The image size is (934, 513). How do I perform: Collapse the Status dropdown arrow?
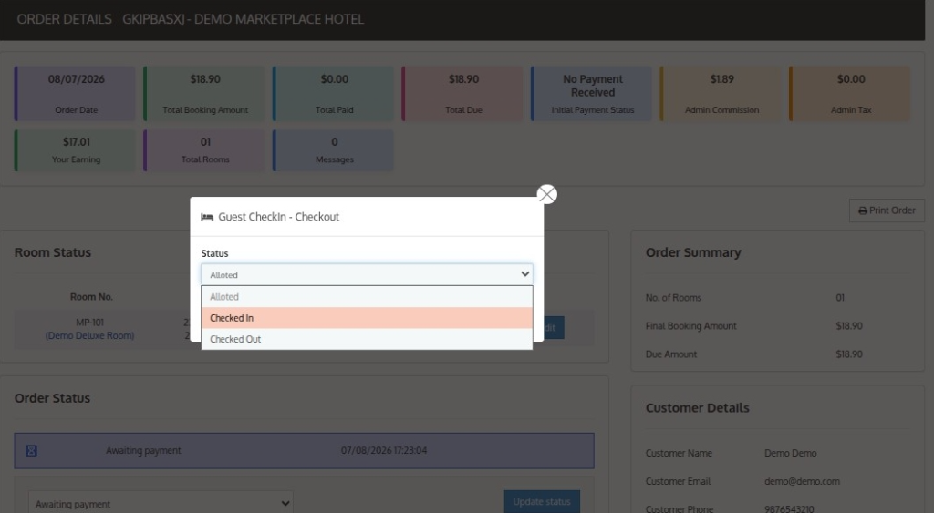click(x=524, y=274)
